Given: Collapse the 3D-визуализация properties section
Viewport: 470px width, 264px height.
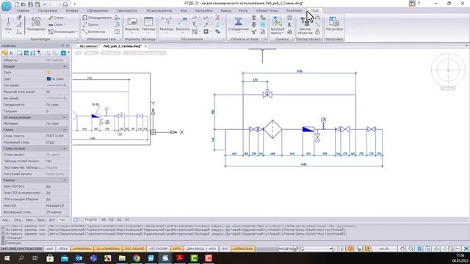Looking at the screenshot, I should pyautogui.click(x=65, y=117).
